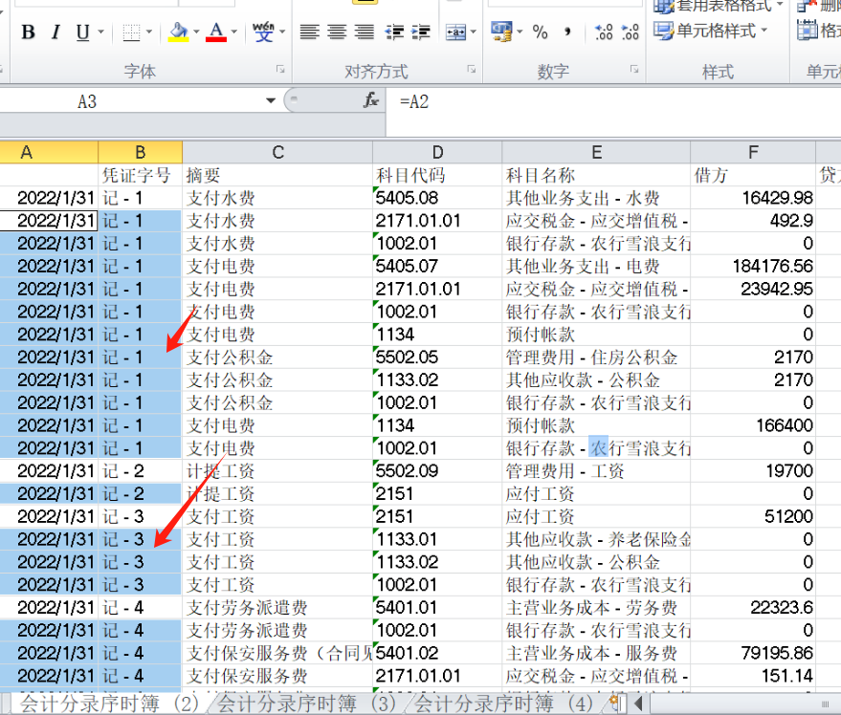Apply comma style
This screenshot has height=715, width=841.
[x=567, y=32]
